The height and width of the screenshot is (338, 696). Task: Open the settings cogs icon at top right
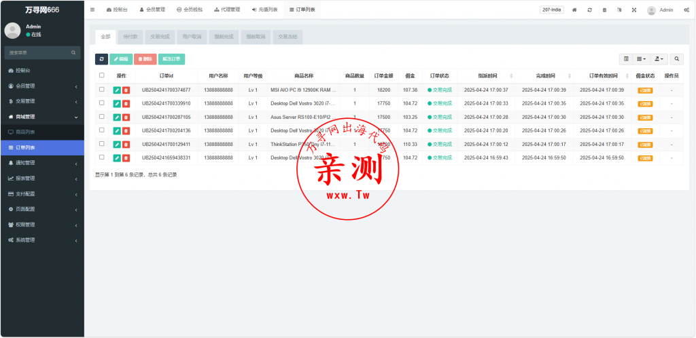686,10
